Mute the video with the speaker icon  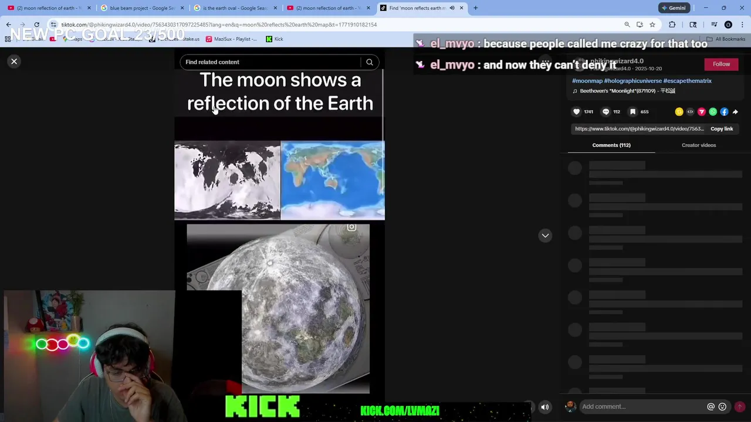point(545,407)
